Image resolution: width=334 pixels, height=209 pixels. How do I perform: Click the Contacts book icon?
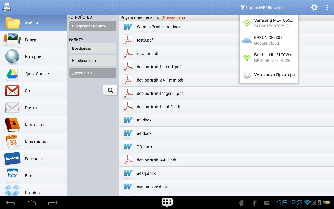12,125
